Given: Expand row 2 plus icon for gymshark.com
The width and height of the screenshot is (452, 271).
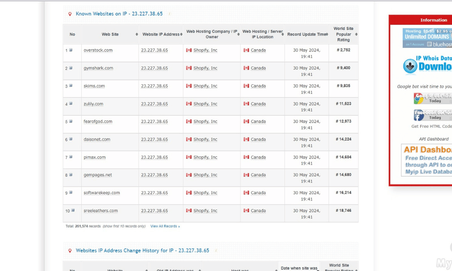Looking at the screenshot, I should (x=71, y=68).
